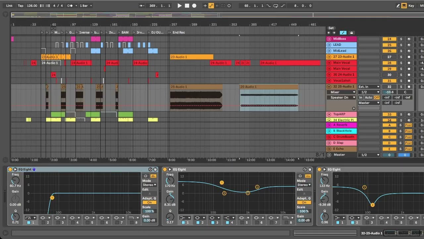Solo the LEAD track
Viewport: 424px width, 239px height.
401,45
